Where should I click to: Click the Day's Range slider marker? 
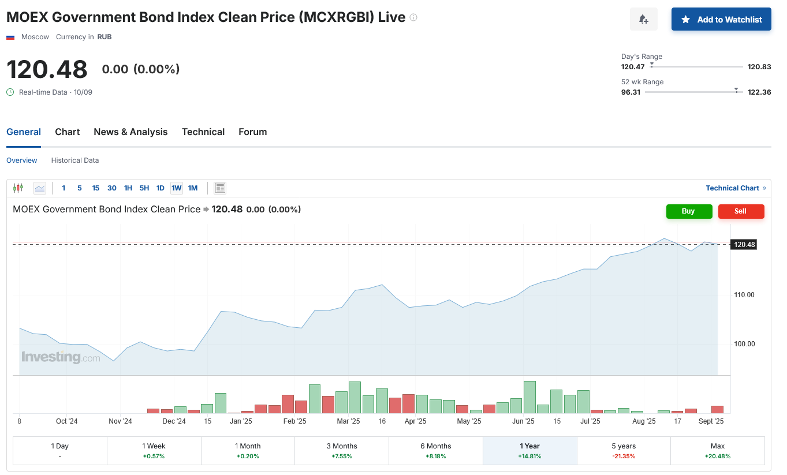pyautogui.click(x=652, y=64)
